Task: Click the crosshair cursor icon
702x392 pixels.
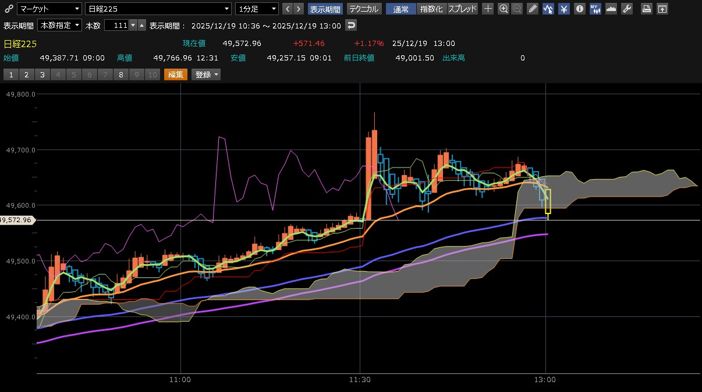Action: click(488, 9)
